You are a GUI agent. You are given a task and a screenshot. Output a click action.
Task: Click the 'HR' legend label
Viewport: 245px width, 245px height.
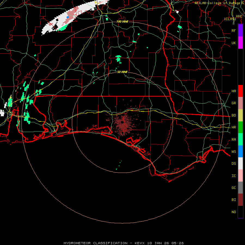(x=234, y=127)
